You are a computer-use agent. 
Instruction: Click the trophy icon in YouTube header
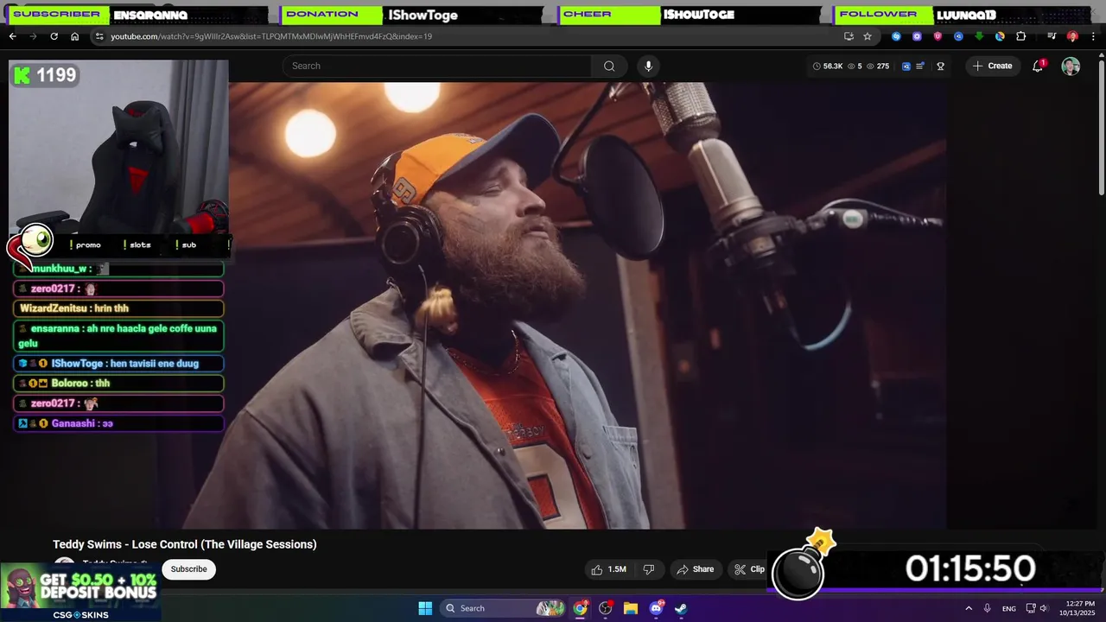pyautogui.click(x=940, y=66)
